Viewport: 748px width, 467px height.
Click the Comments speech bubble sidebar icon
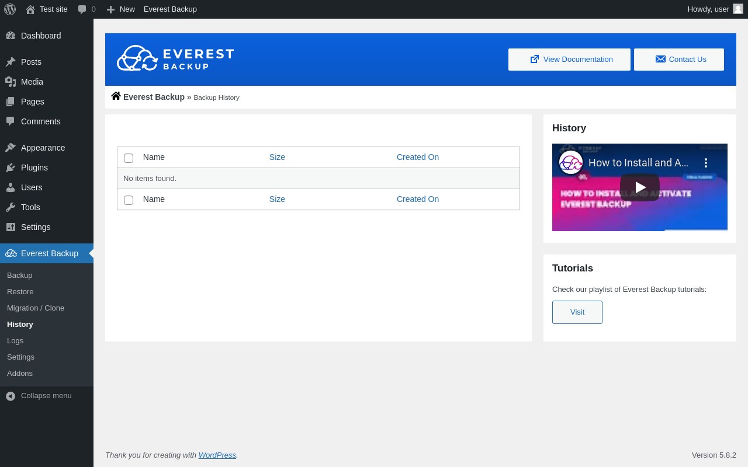tap(11, 121)
